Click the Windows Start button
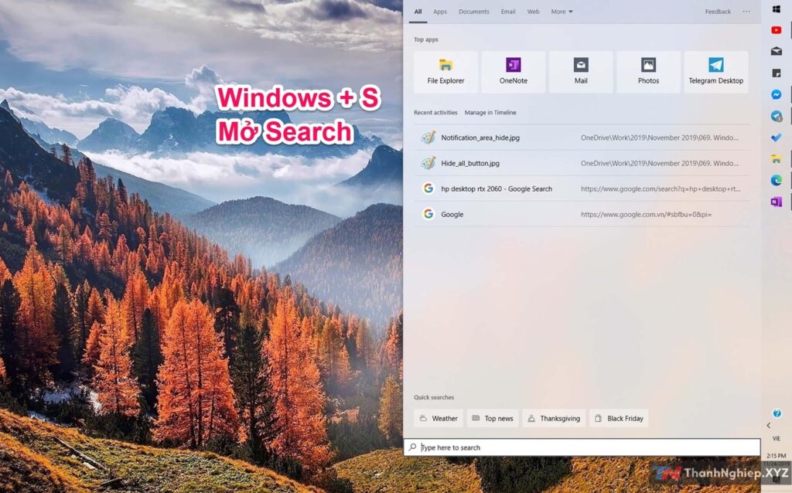Screen dimensions: 792x493 [x=776, y=8]
